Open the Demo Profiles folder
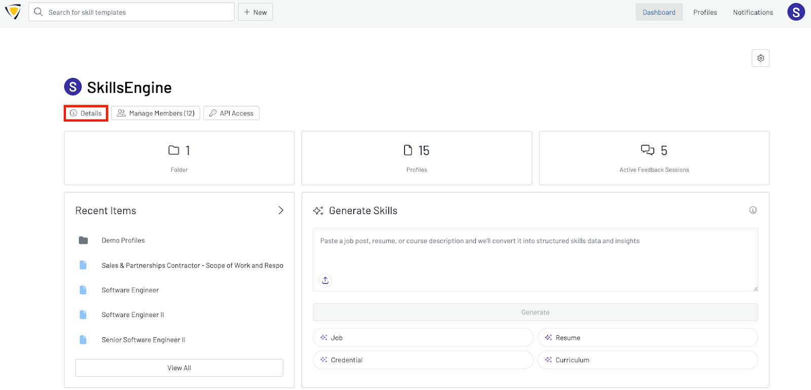Viewport: 811px width, 390px height. tap(123, 241)
